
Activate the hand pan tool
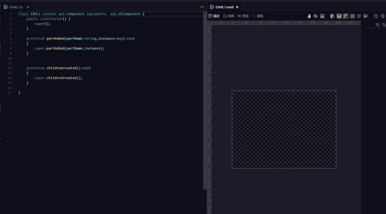click(309, 16)
